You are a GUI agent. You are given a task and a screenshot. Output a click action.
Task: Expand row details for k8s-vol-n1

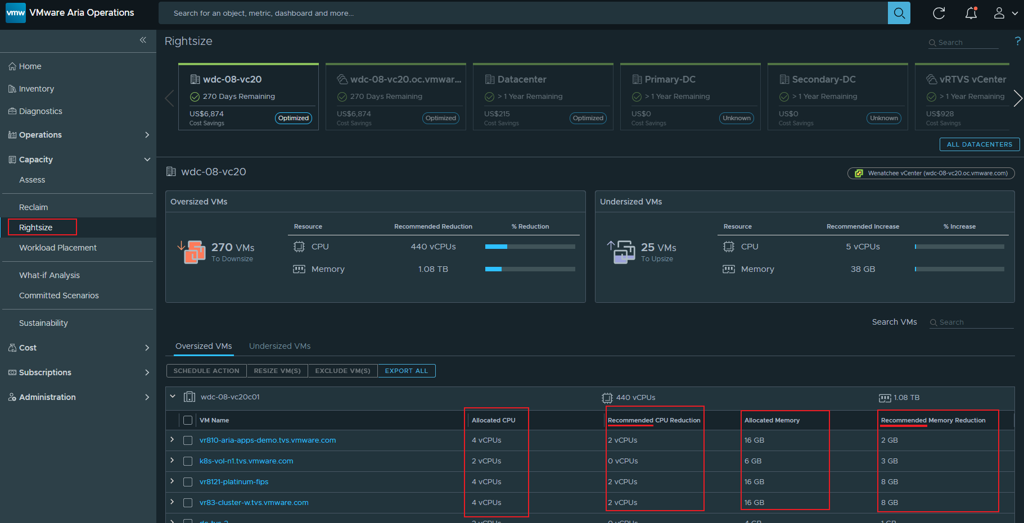(172, 460)
